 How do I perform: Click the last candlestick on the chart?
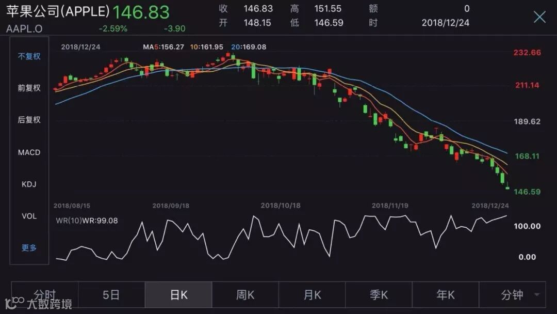click(507, 186)
